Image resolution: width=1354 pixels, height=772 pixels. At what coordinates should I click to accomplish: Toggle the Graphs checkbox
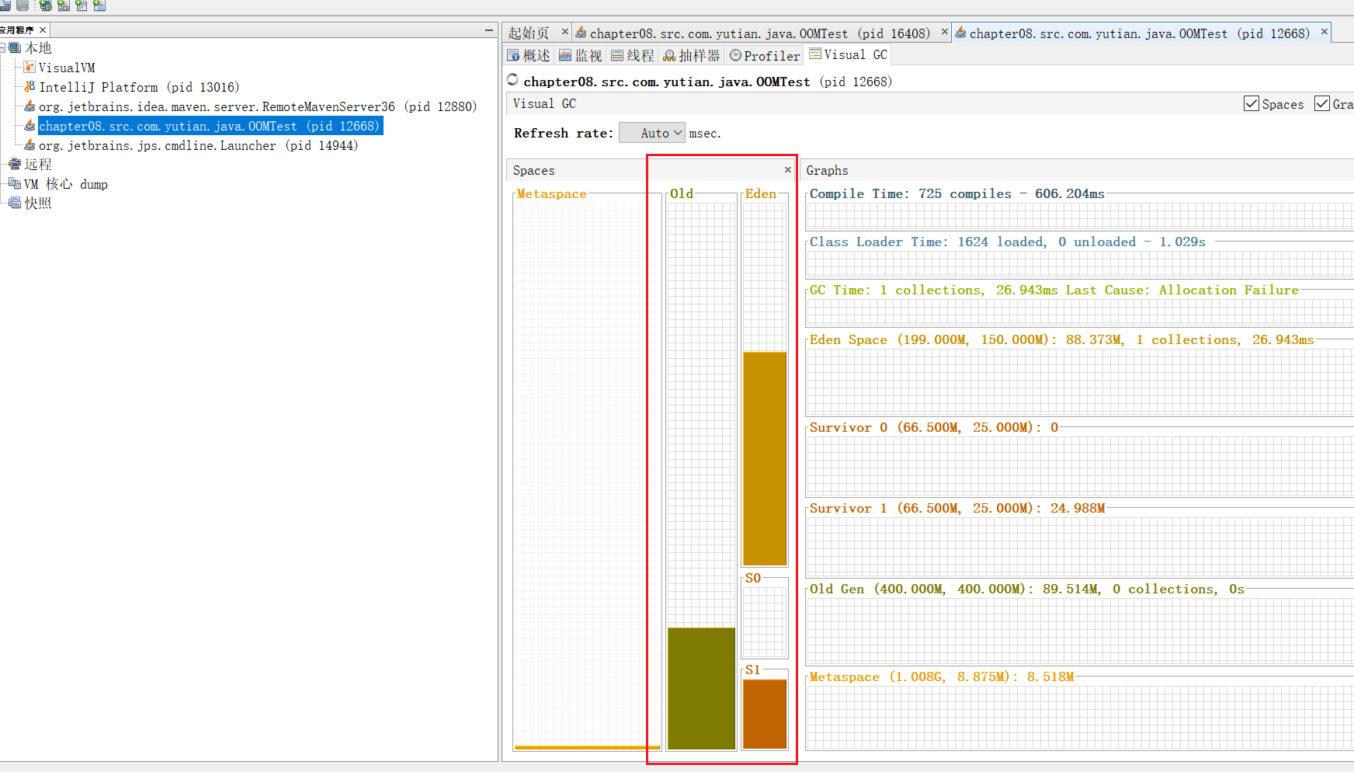[1321, 104]
